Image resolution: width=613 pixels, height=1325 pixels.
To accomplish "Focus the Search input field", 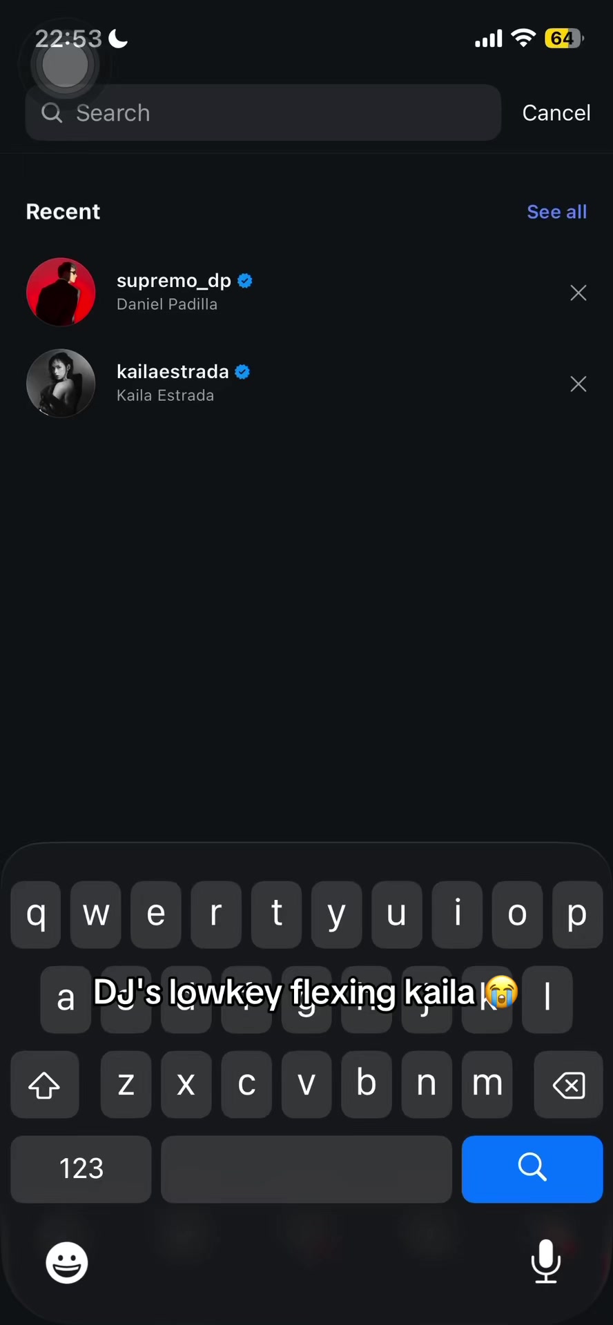I will [263, 112].
